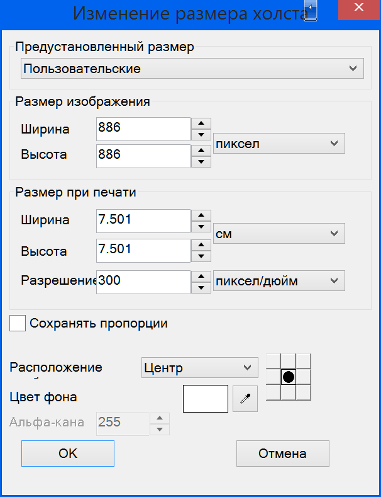Click the Разрешение field showing 300
The image size is (381, 497).
pyautogui.click(x=143, y=282)
